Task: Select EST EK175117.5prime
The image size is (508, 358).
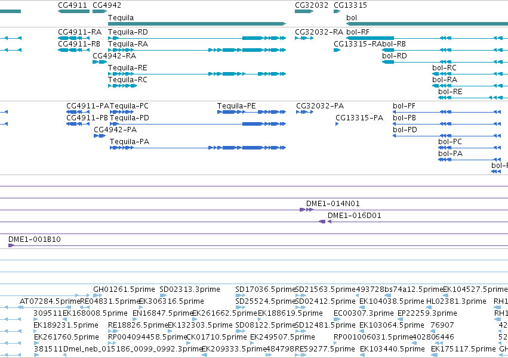Action: (x=463, y=349)
